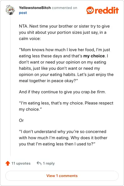The image size is (124, 186).
Task: Click the "commented on" text
Action: pyautogui.click(x=64, y=8)
